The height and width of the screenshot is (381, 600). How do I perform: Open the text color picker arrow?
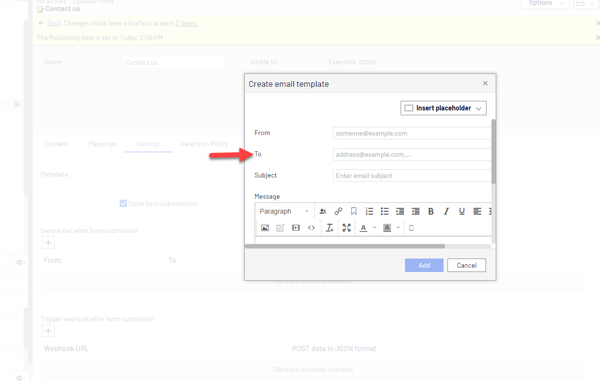pos(375,228)
